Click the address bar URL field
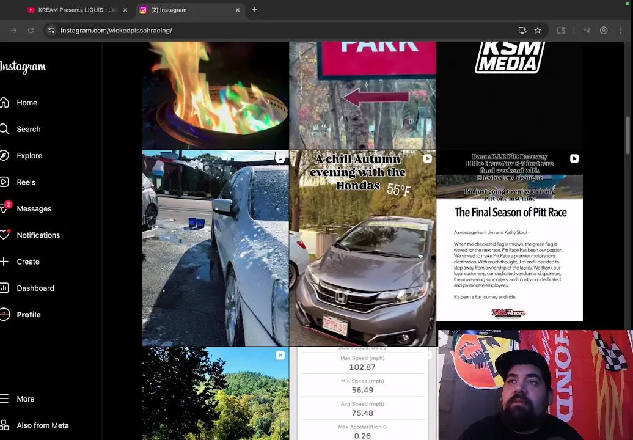The height and width of the screenshot is (440, 633). (x=282, y=31)
